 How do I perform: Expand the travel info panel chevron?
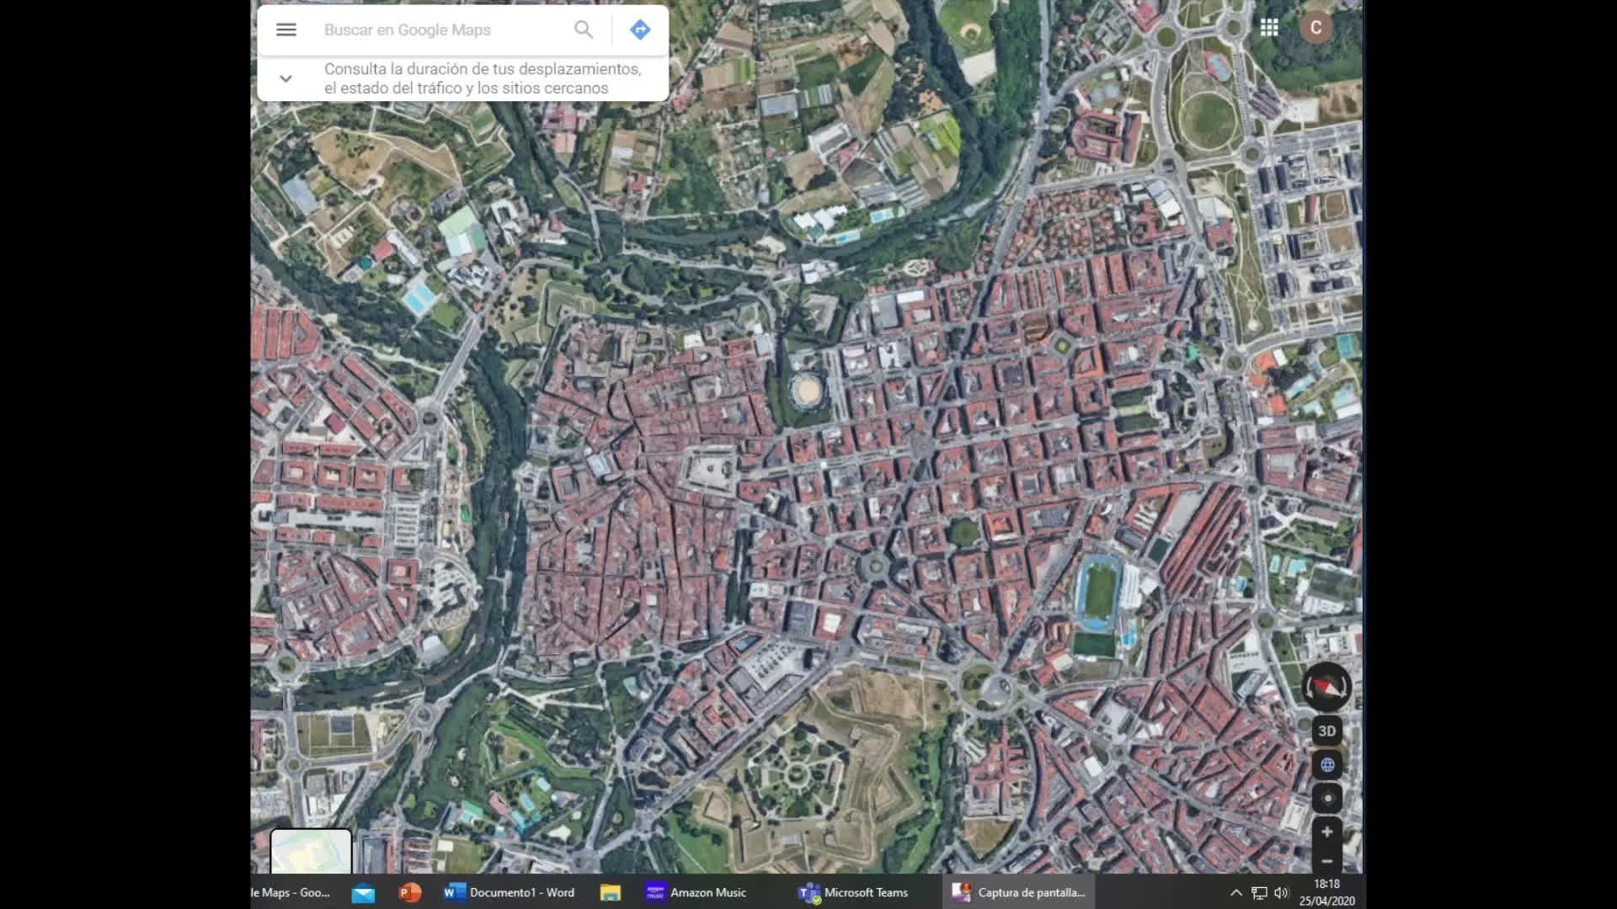[x=286, y=78]
